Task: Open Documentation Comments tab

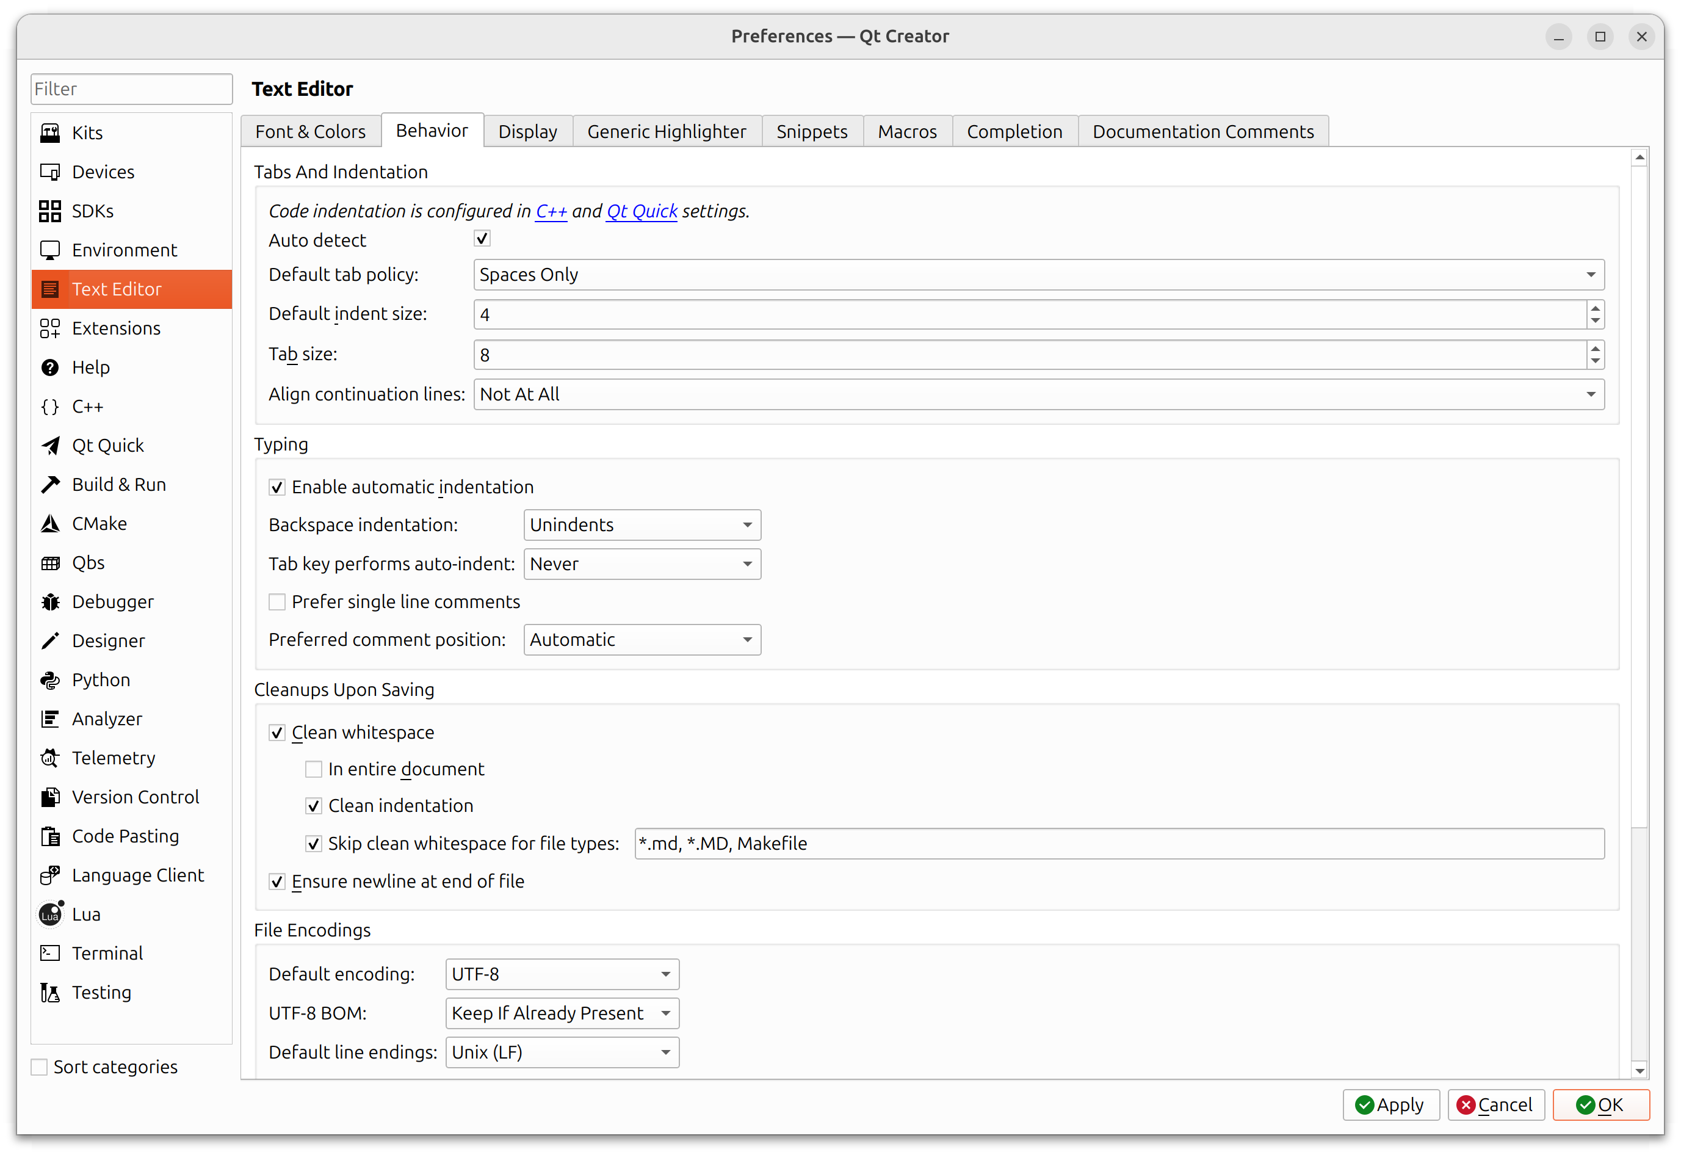Action: (x=1204, y=132)
